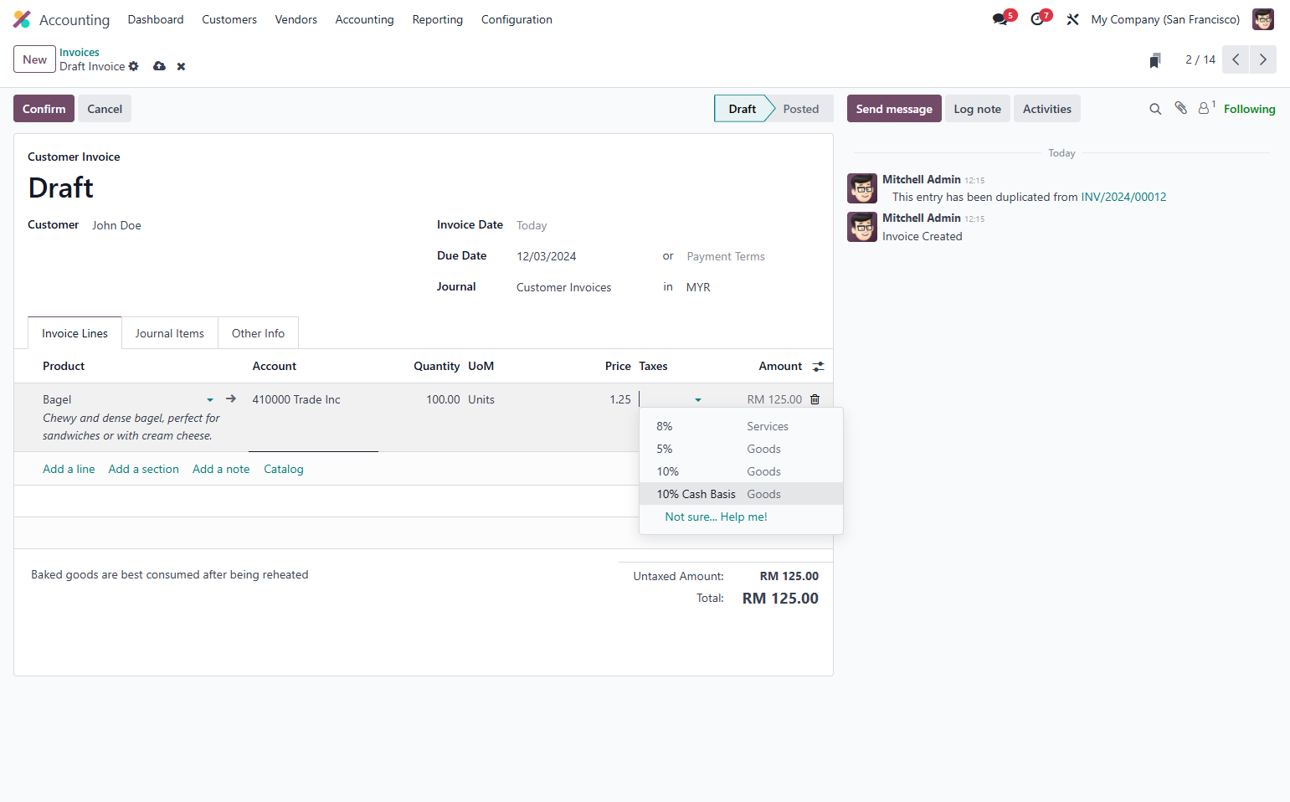Click the Invoices breadcrumb link

79,52
